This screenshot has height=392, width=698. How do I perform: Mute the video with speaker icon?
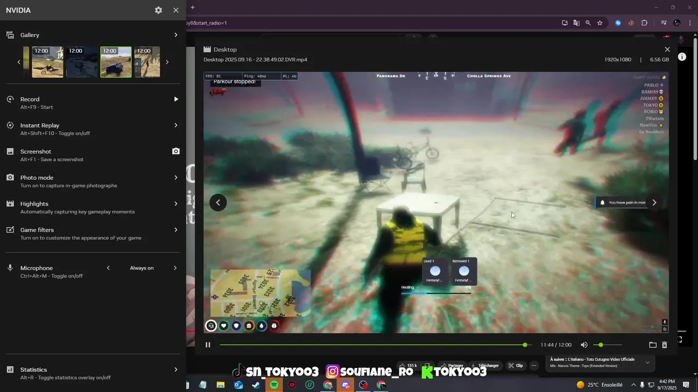coord(584,345)
